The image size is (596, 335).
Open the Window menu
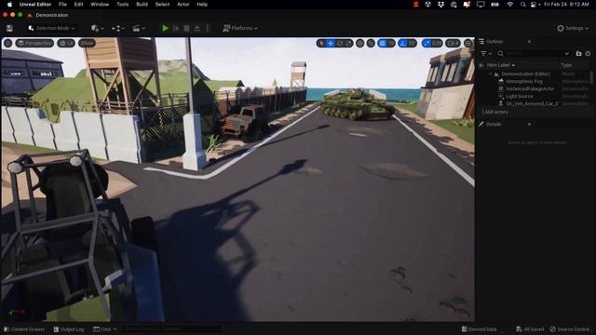pos(100,4)
